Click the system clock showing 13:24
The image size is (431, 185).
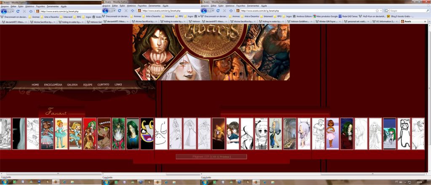[x=420, y=182]
